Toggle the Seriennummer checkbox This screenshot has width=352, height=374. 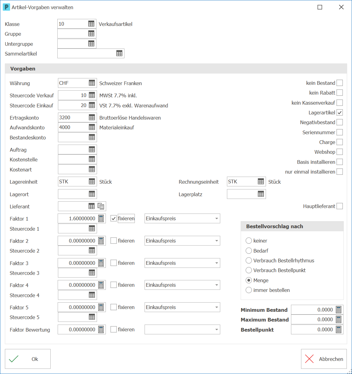point(339,132)
